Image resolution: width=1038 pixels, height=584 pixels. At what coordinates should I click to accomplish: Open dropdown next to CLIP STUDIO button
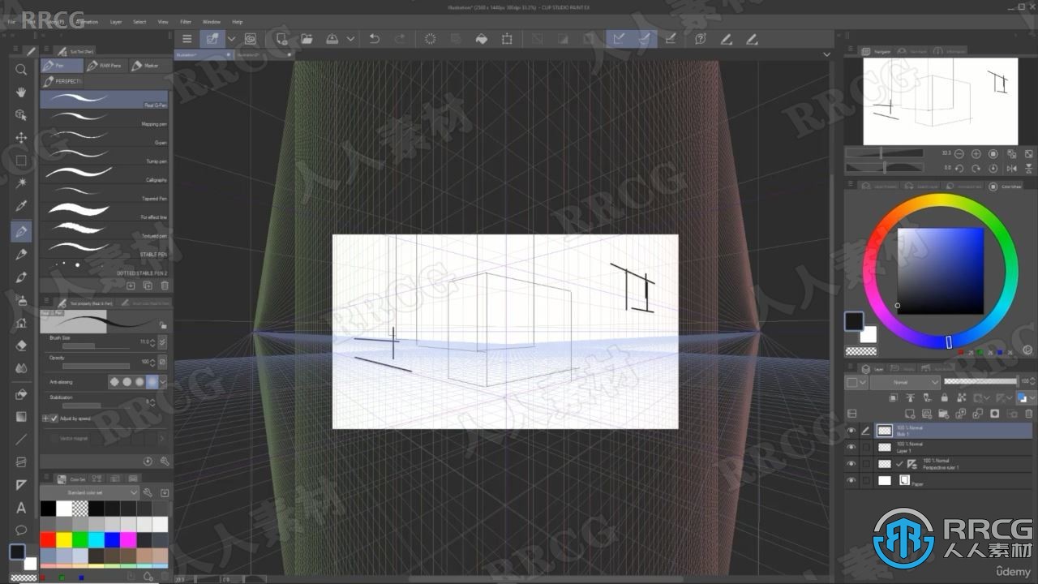(231, 38)
